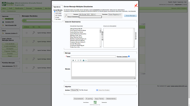Viewport: 190px width, 106px height.
Task: Move selected recipient to top of list
Action: (x=136, y=33)
